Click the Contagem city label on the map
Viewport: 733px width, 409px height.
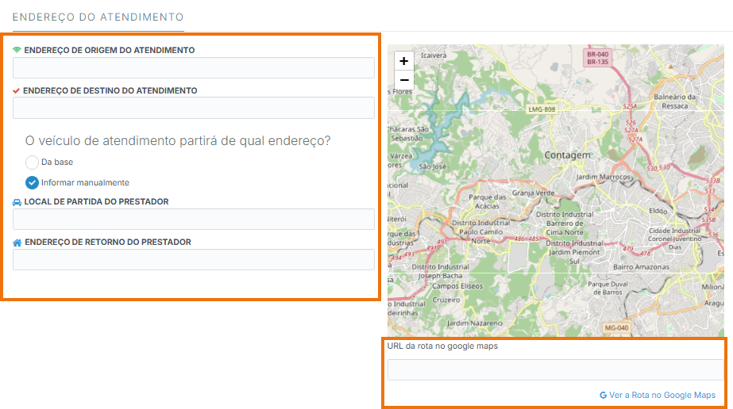(x=568, y=155)
